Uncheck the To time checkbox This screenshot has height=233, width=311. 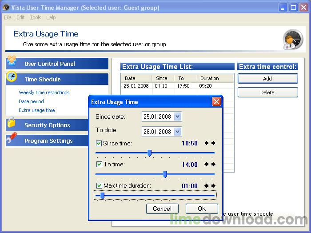(x=99, y=165)
